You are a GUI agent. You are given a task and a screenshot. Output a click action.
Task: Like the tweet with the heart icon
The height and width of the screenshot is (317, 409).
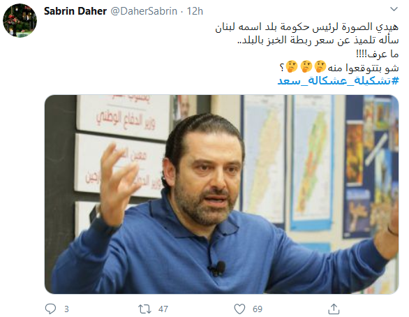point(239,309)
